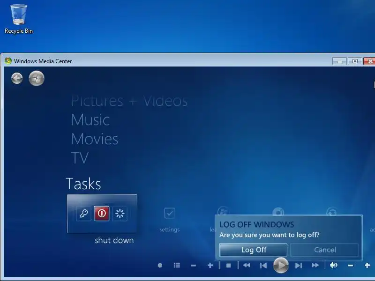The image size is (375, 281).
Task: Click the Media Center title bar logo
Action: click(x=8, y=61)
